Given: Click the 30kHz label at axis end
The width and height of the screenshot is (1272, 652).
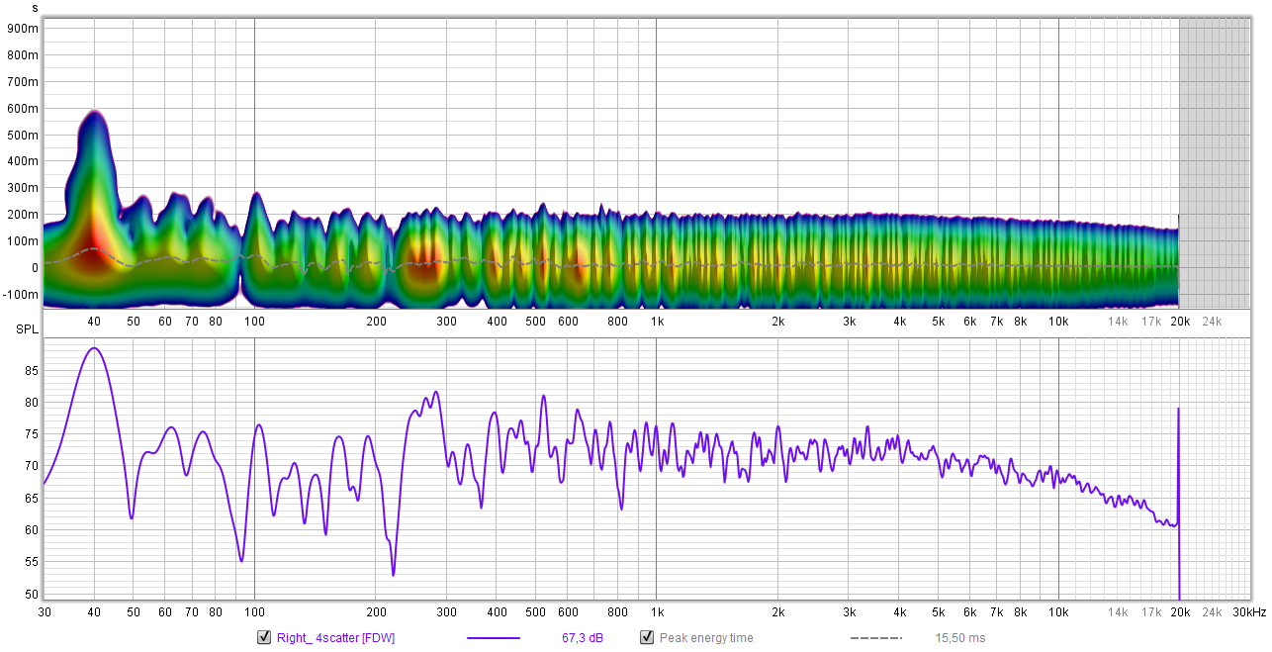Looking at the screenshot, I should (x=1248, y=612).
